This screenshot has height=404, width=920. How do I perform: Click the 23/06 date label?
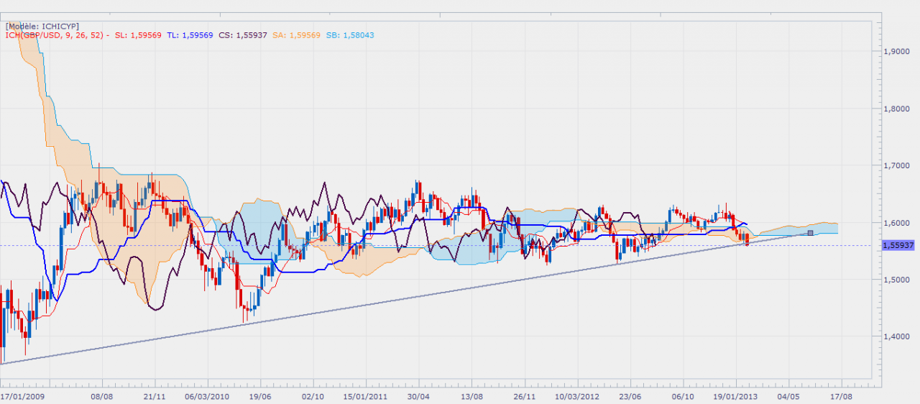click(x=630, y=396)
